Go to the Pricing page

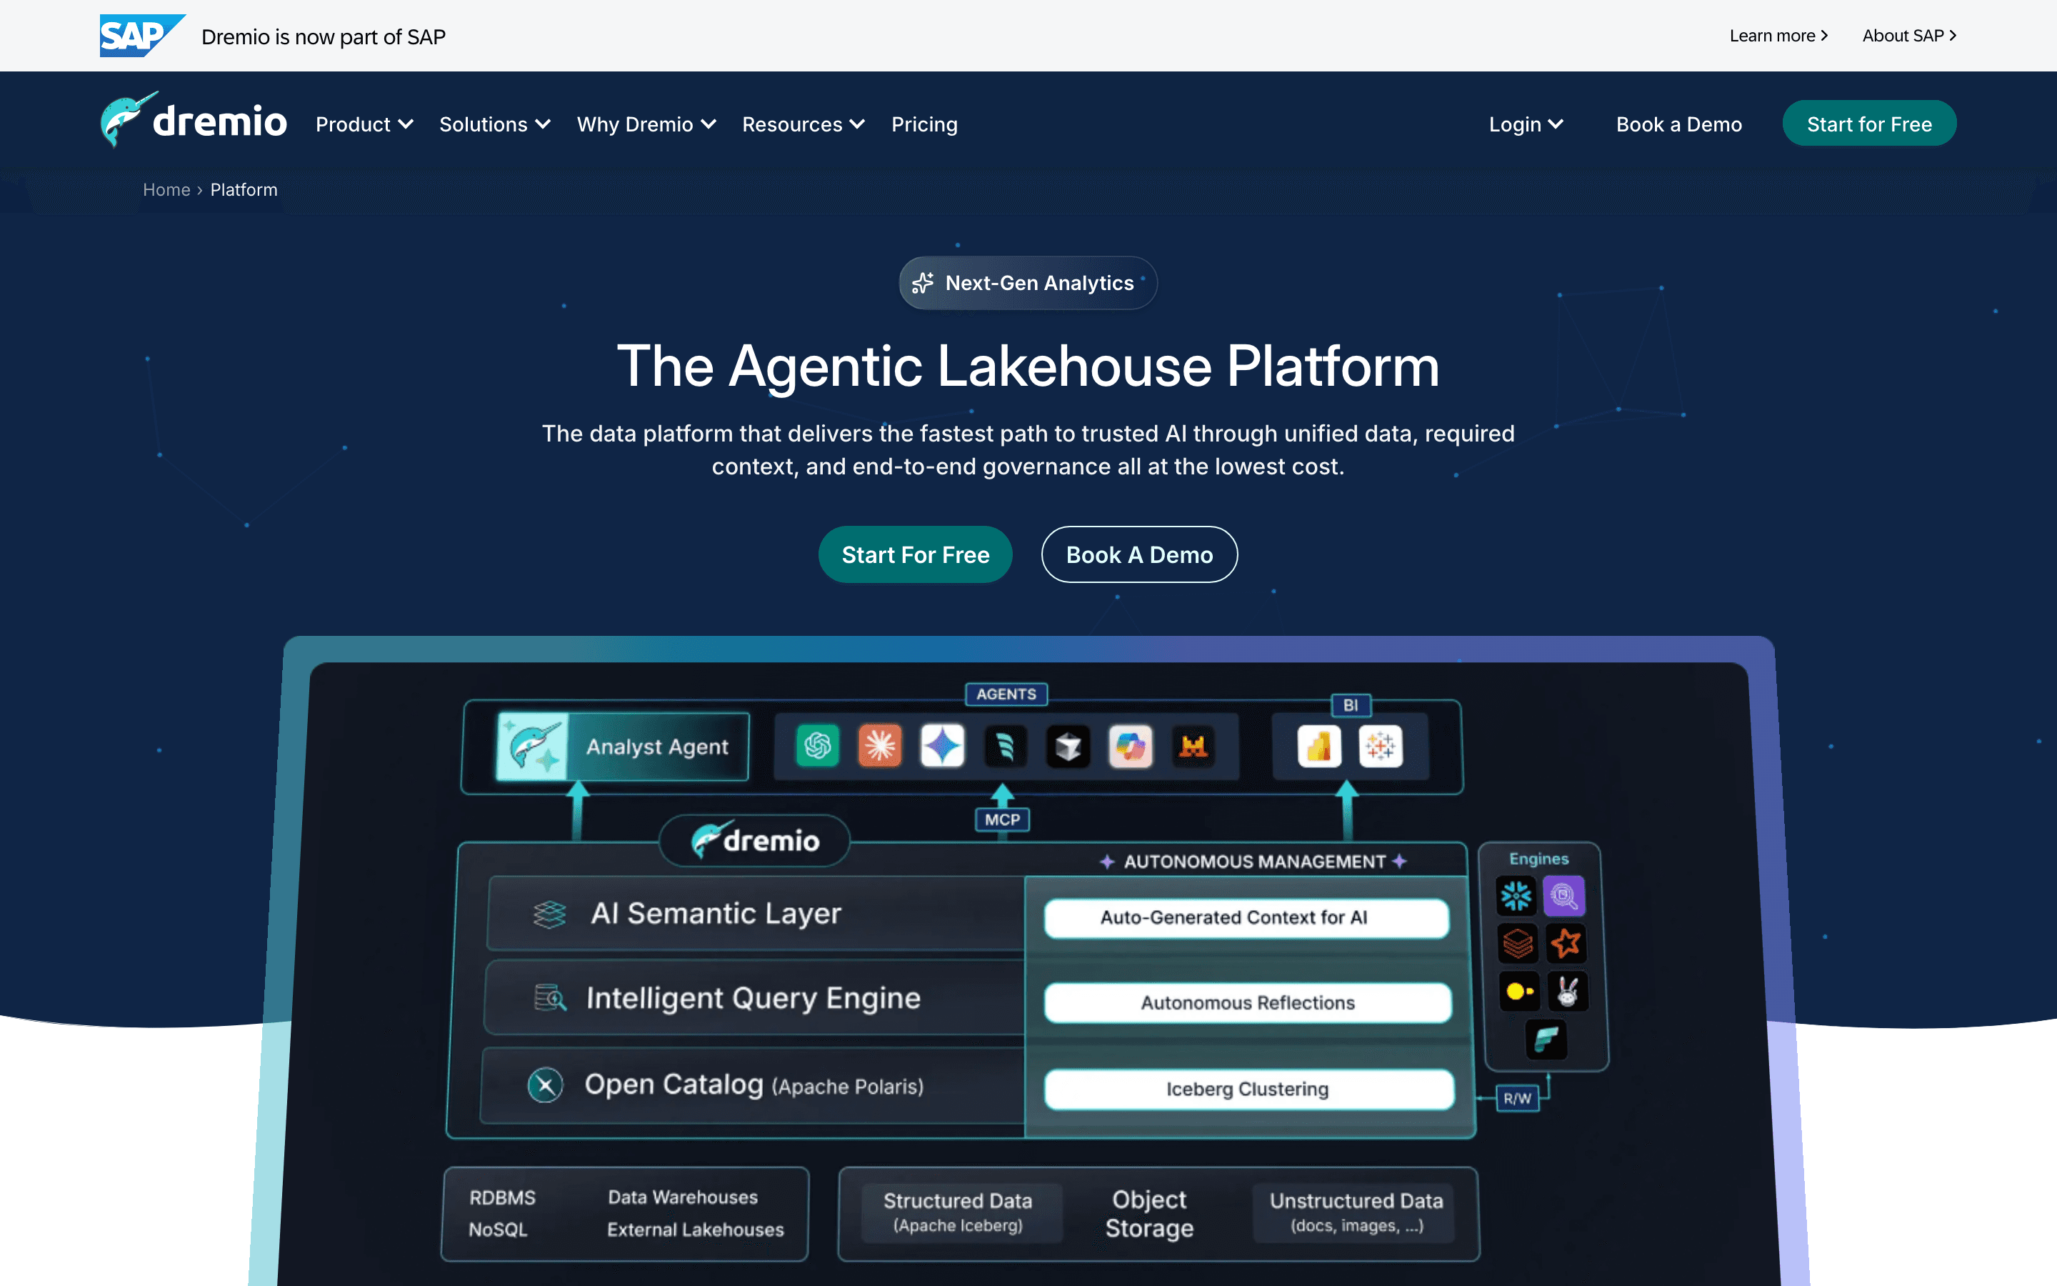(924, 124)
